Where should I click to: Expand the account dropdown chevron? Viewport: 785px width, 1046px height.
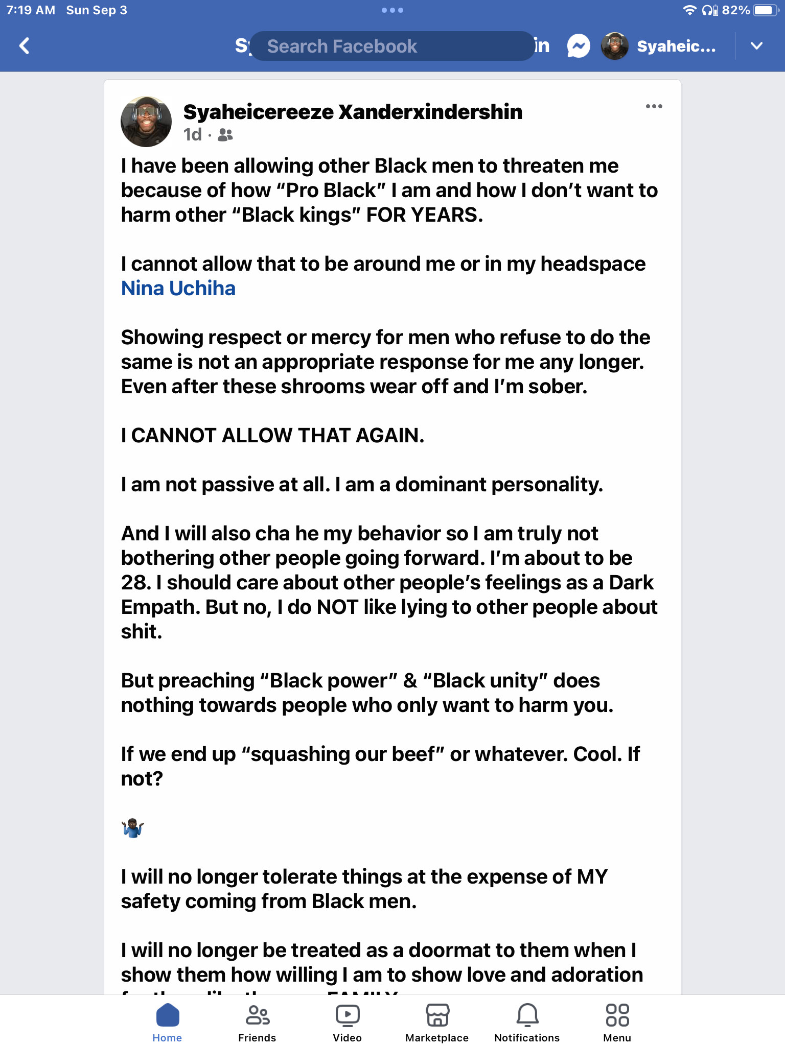click(x=756, y=46)
